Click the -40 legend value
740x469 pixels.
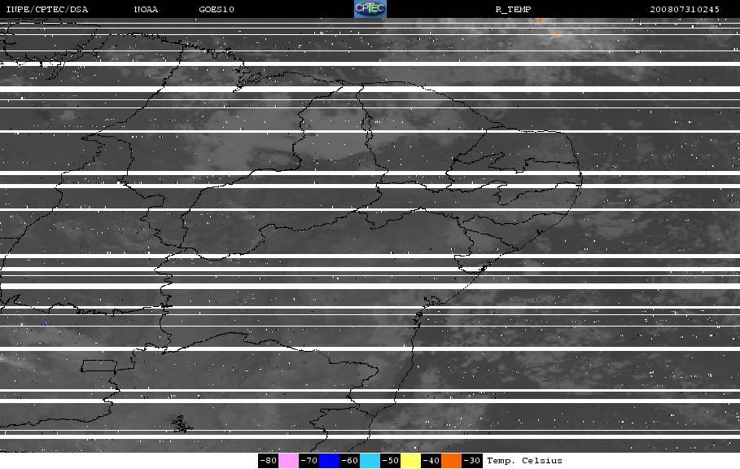pos(431,461)
